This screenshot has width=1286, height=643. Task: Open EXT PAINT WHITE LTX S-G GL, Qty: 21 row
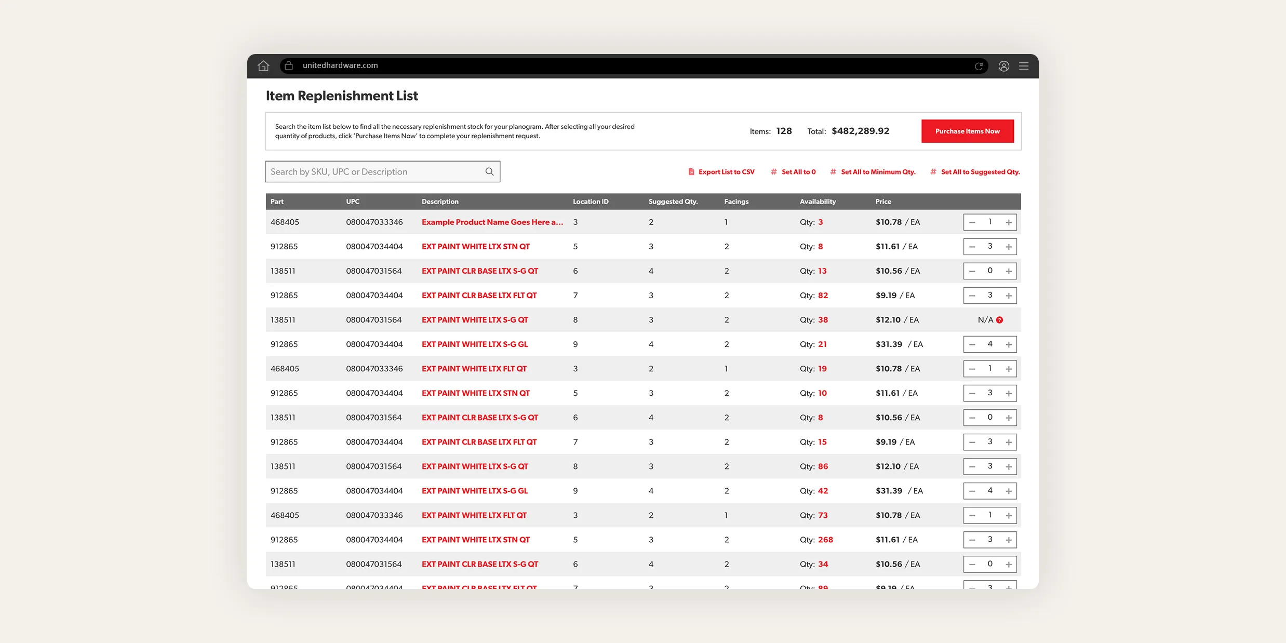[x=475, y=344]
